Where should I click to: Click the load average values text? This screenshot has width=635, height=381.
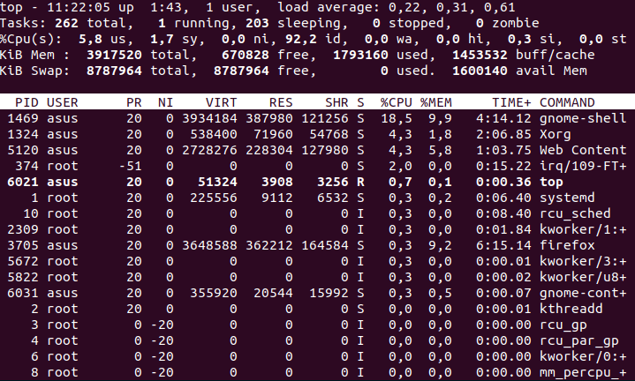(451, 7)
